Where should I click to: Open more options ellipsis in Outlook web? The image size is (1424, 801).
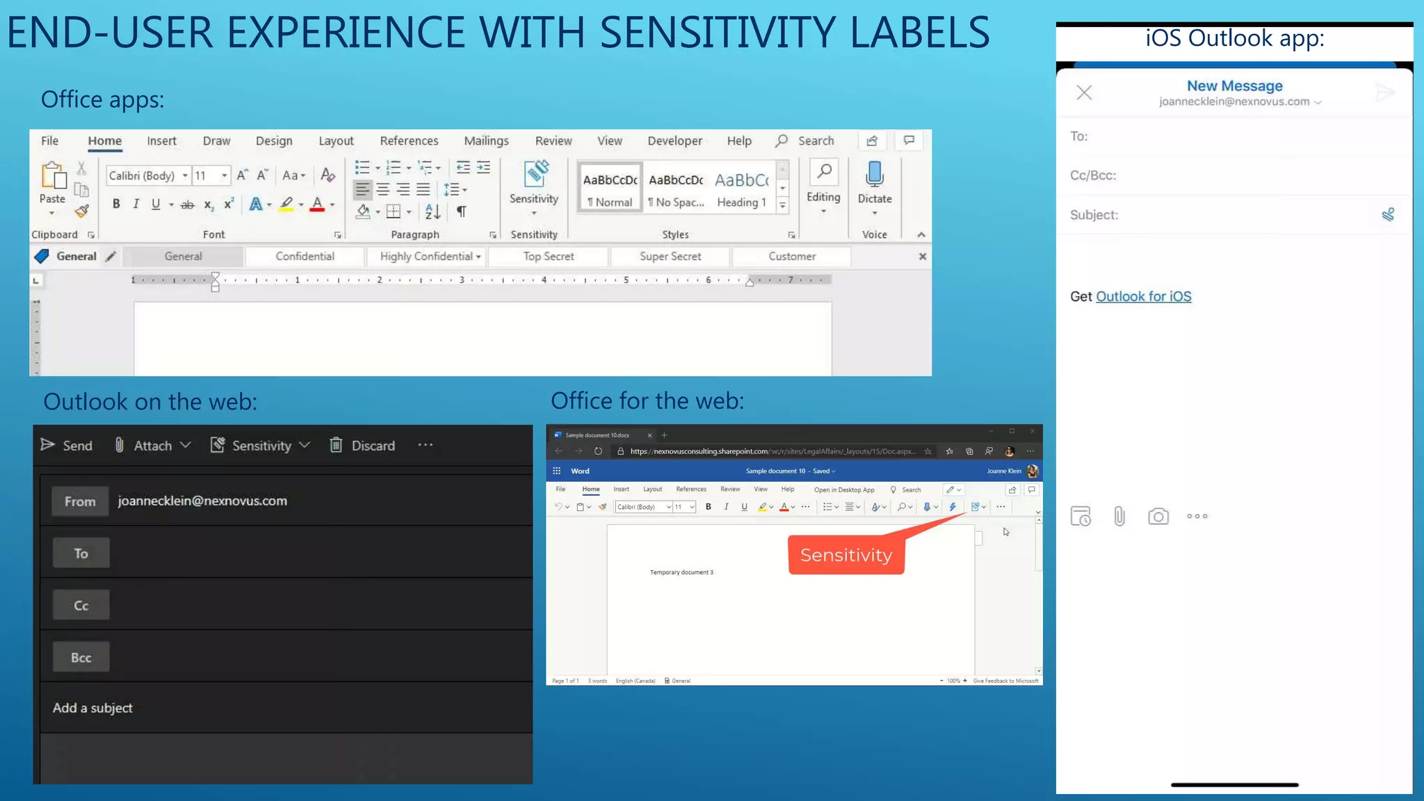425,445
